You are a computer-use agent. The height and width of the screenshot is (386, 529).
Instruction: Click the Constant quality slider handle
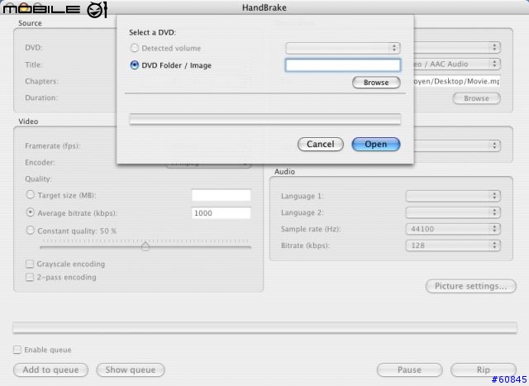click(145, 246)
